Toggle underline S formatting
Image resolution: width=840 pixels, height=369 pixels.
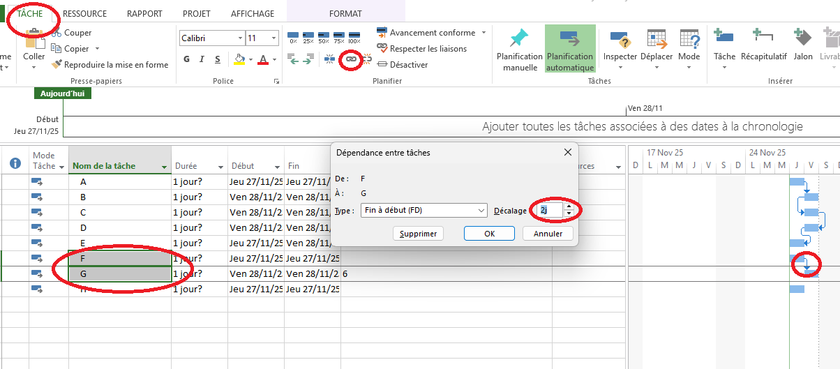pyautogui.click(x=218, y=59)
